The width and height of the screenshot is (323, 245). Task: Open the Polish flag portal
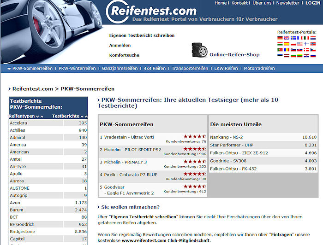tap(293, 44)
